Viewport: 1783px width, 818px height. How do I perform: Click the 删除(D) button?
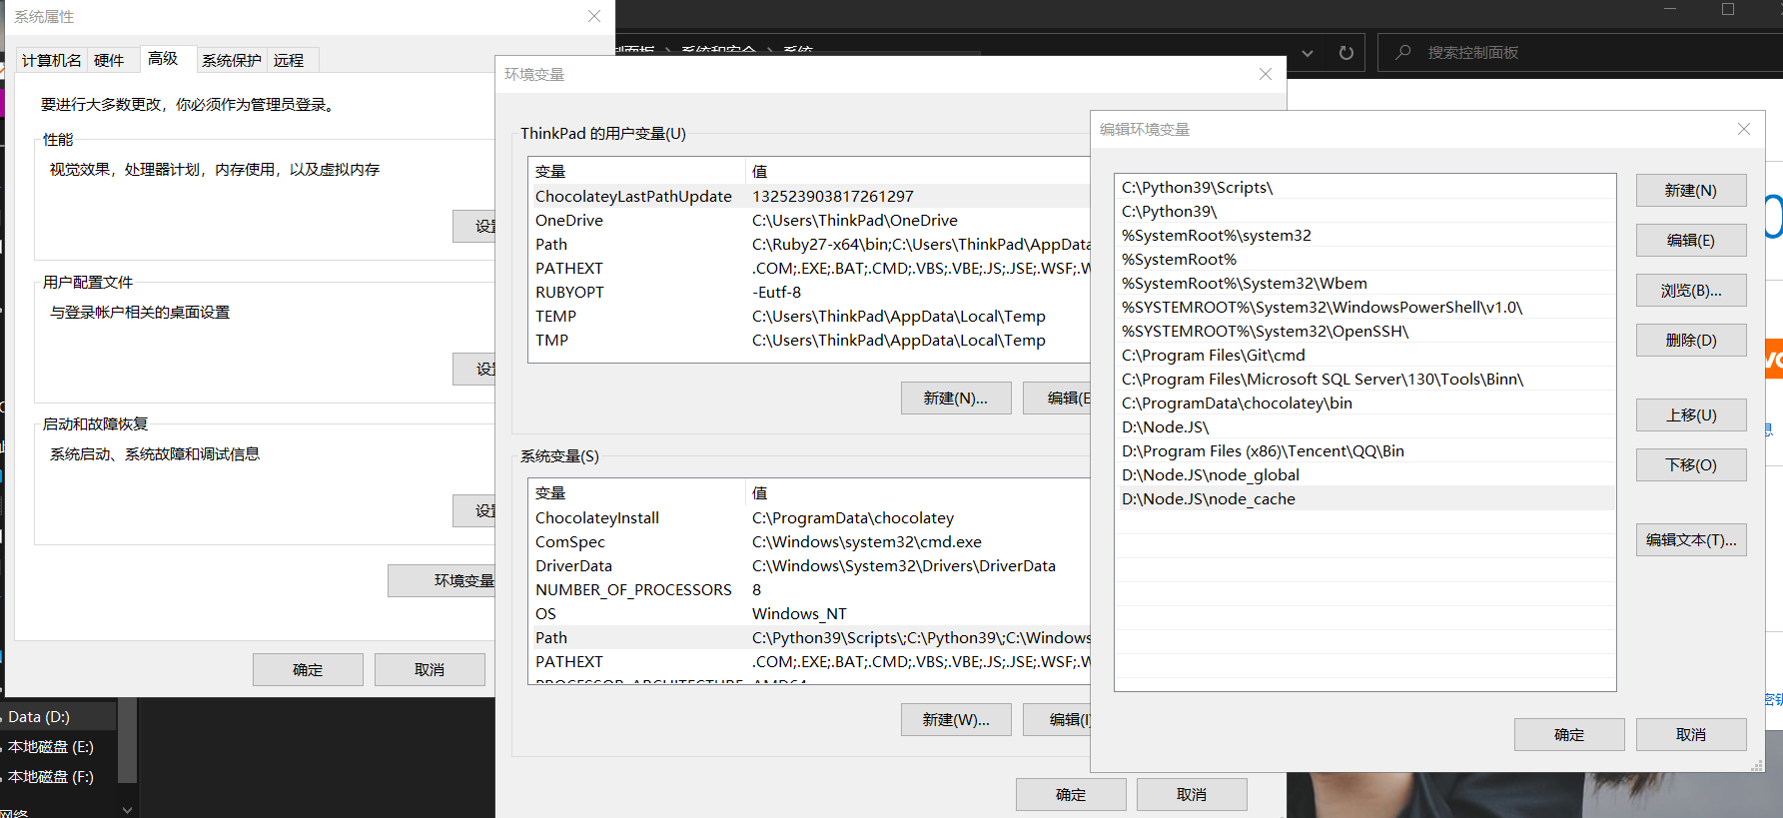1691,340
